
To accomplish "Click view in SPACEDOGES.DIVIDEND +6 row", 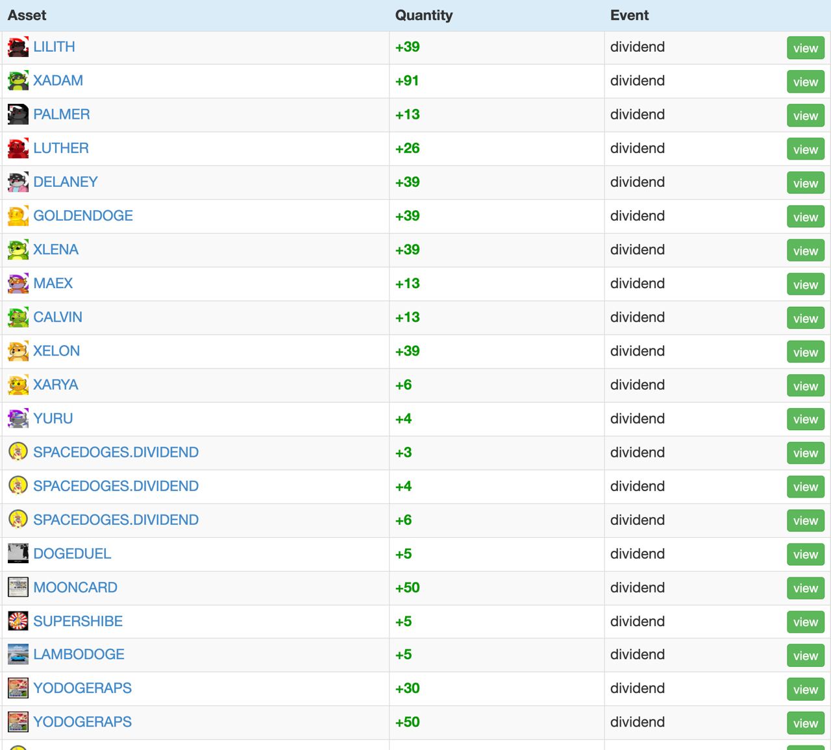I will tap(806, 520).
